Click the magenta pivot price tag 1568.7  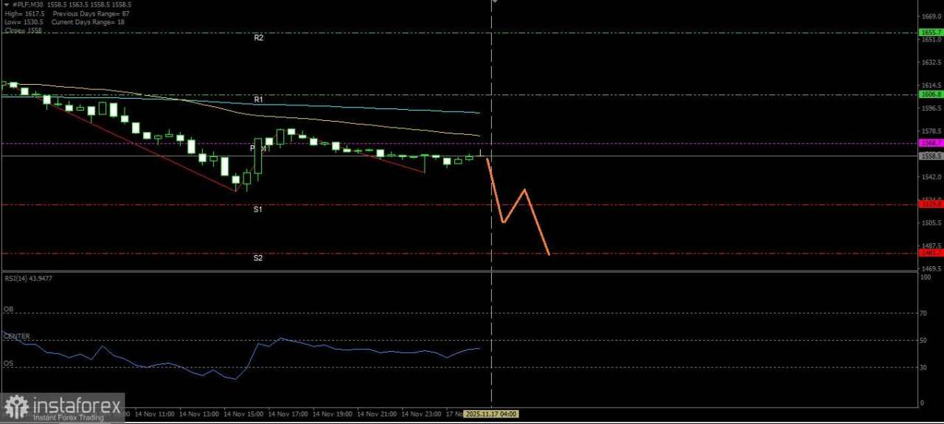coord(930,142)
